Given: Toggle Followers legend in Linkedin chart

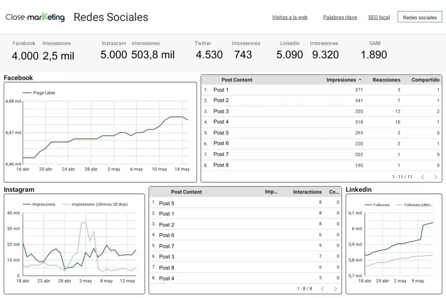Looking at the screenshot, I should (x=377, y=205).
